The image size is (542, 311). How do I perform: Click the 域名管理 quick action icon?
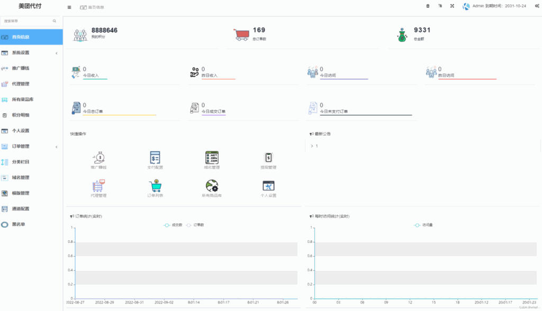pyautogui.click(x=212, y=157)
